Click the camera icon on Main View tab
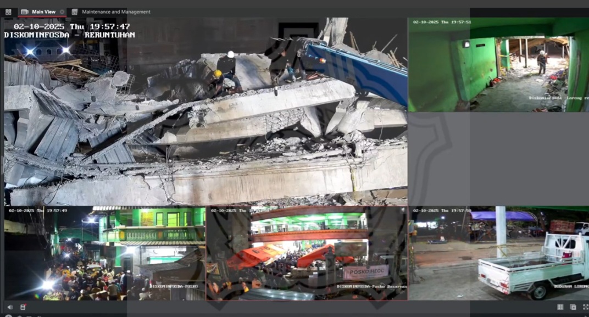This screenshot has height=317, width=589. (x=25, y=12)
